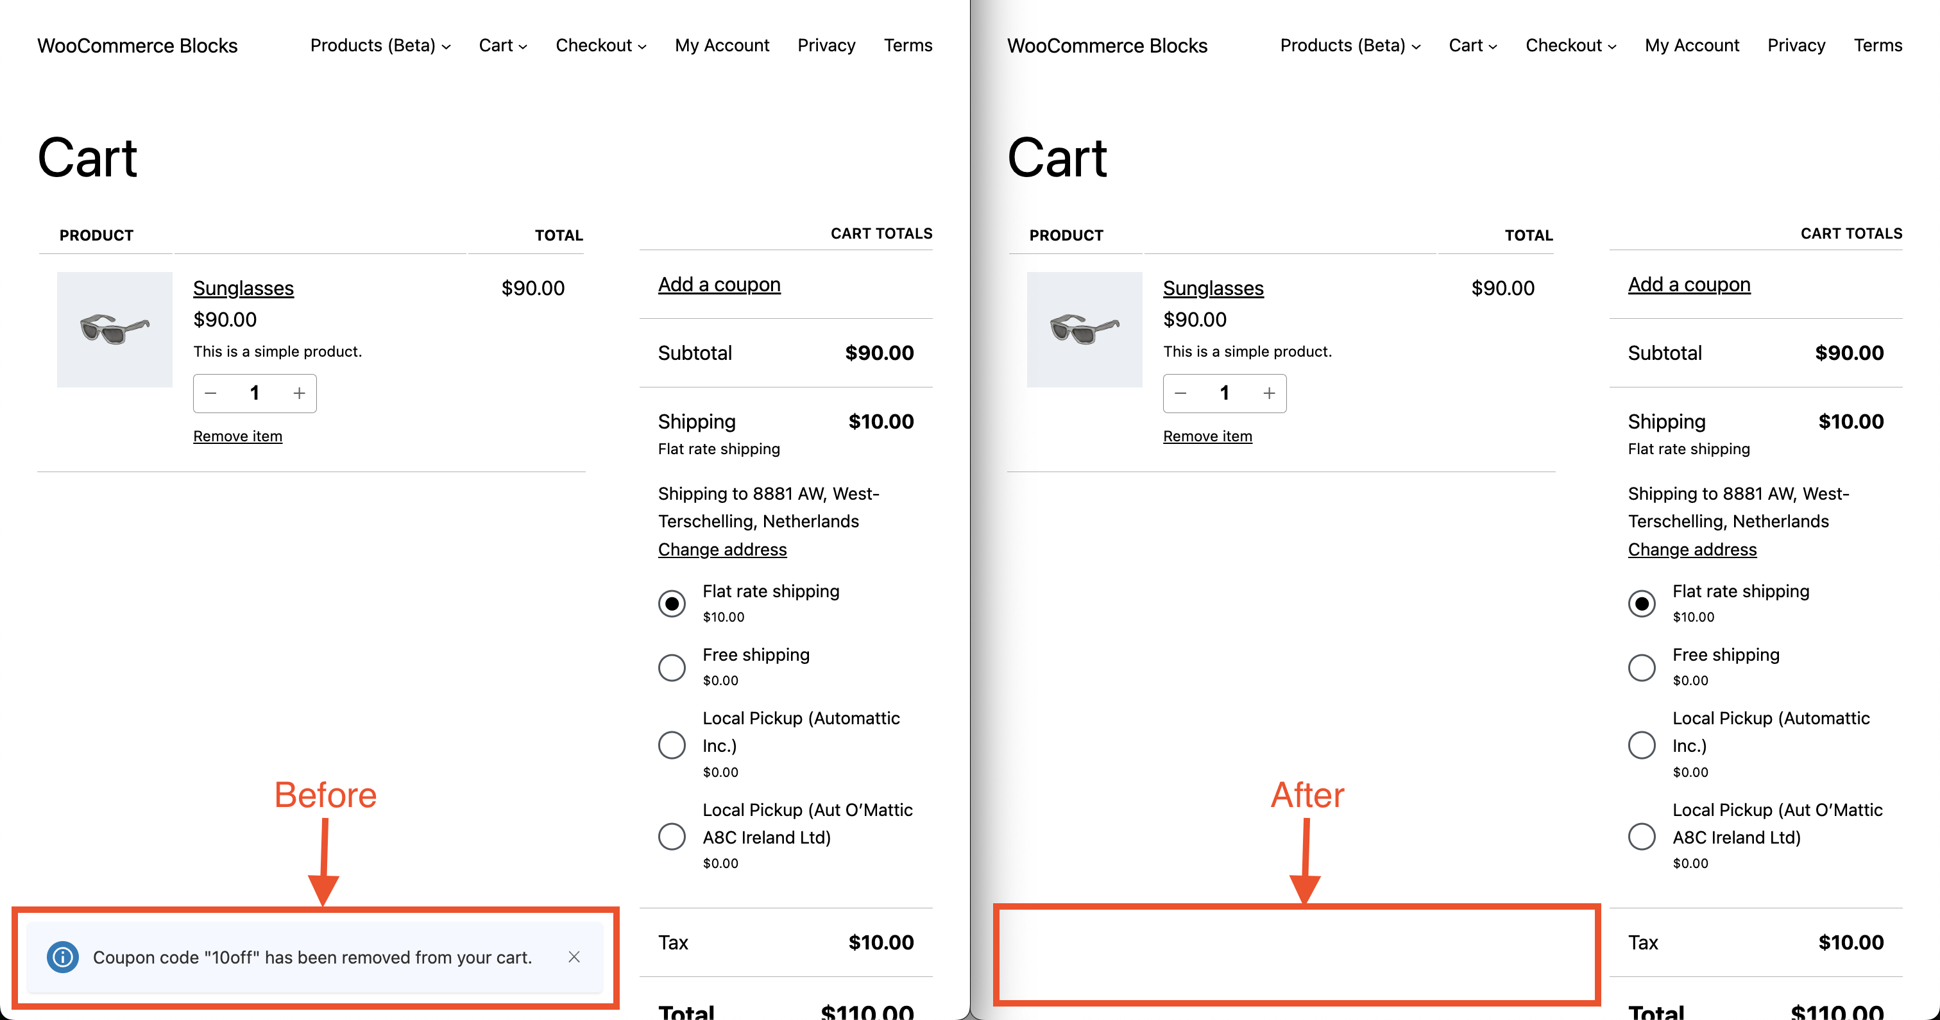
Task: Select Local Pickup (Automattic Inc.) in left cart
Action: pos(672,745)
